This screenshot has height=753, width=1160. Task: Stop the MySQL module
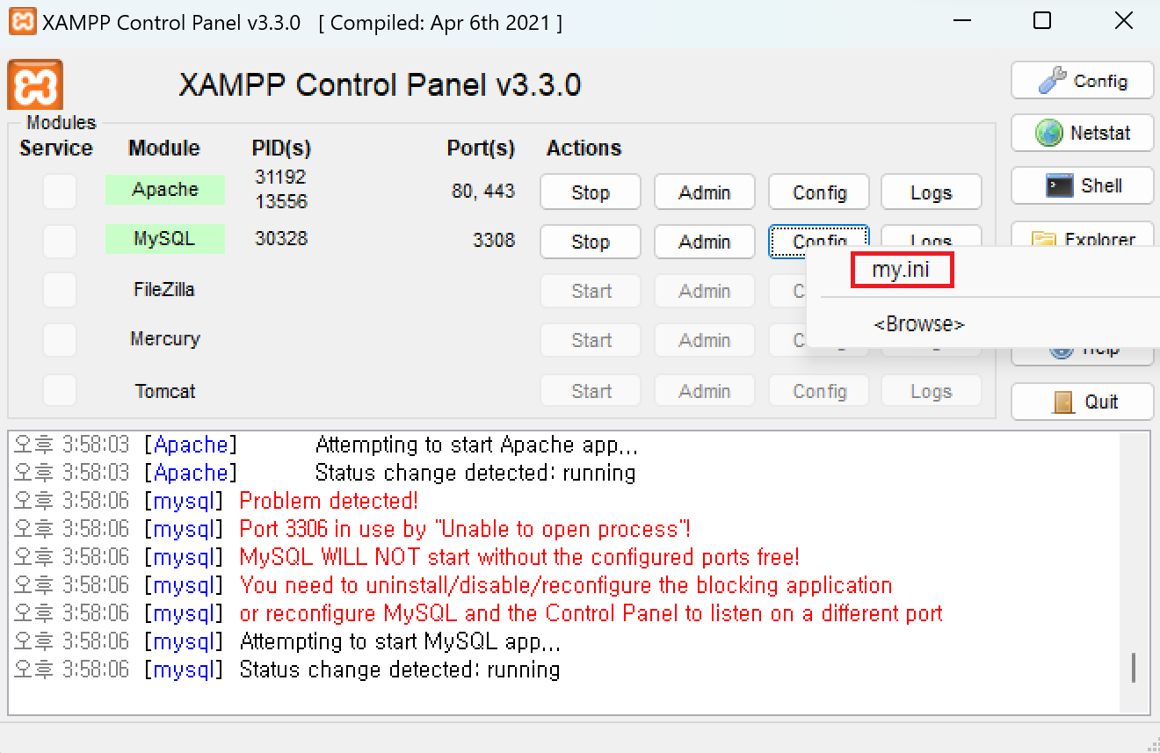tap(590, 242)
